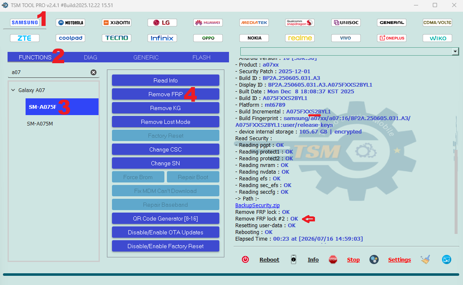
Task: Click Disable/Enable Factory Reset button
Action: [165, 246]
